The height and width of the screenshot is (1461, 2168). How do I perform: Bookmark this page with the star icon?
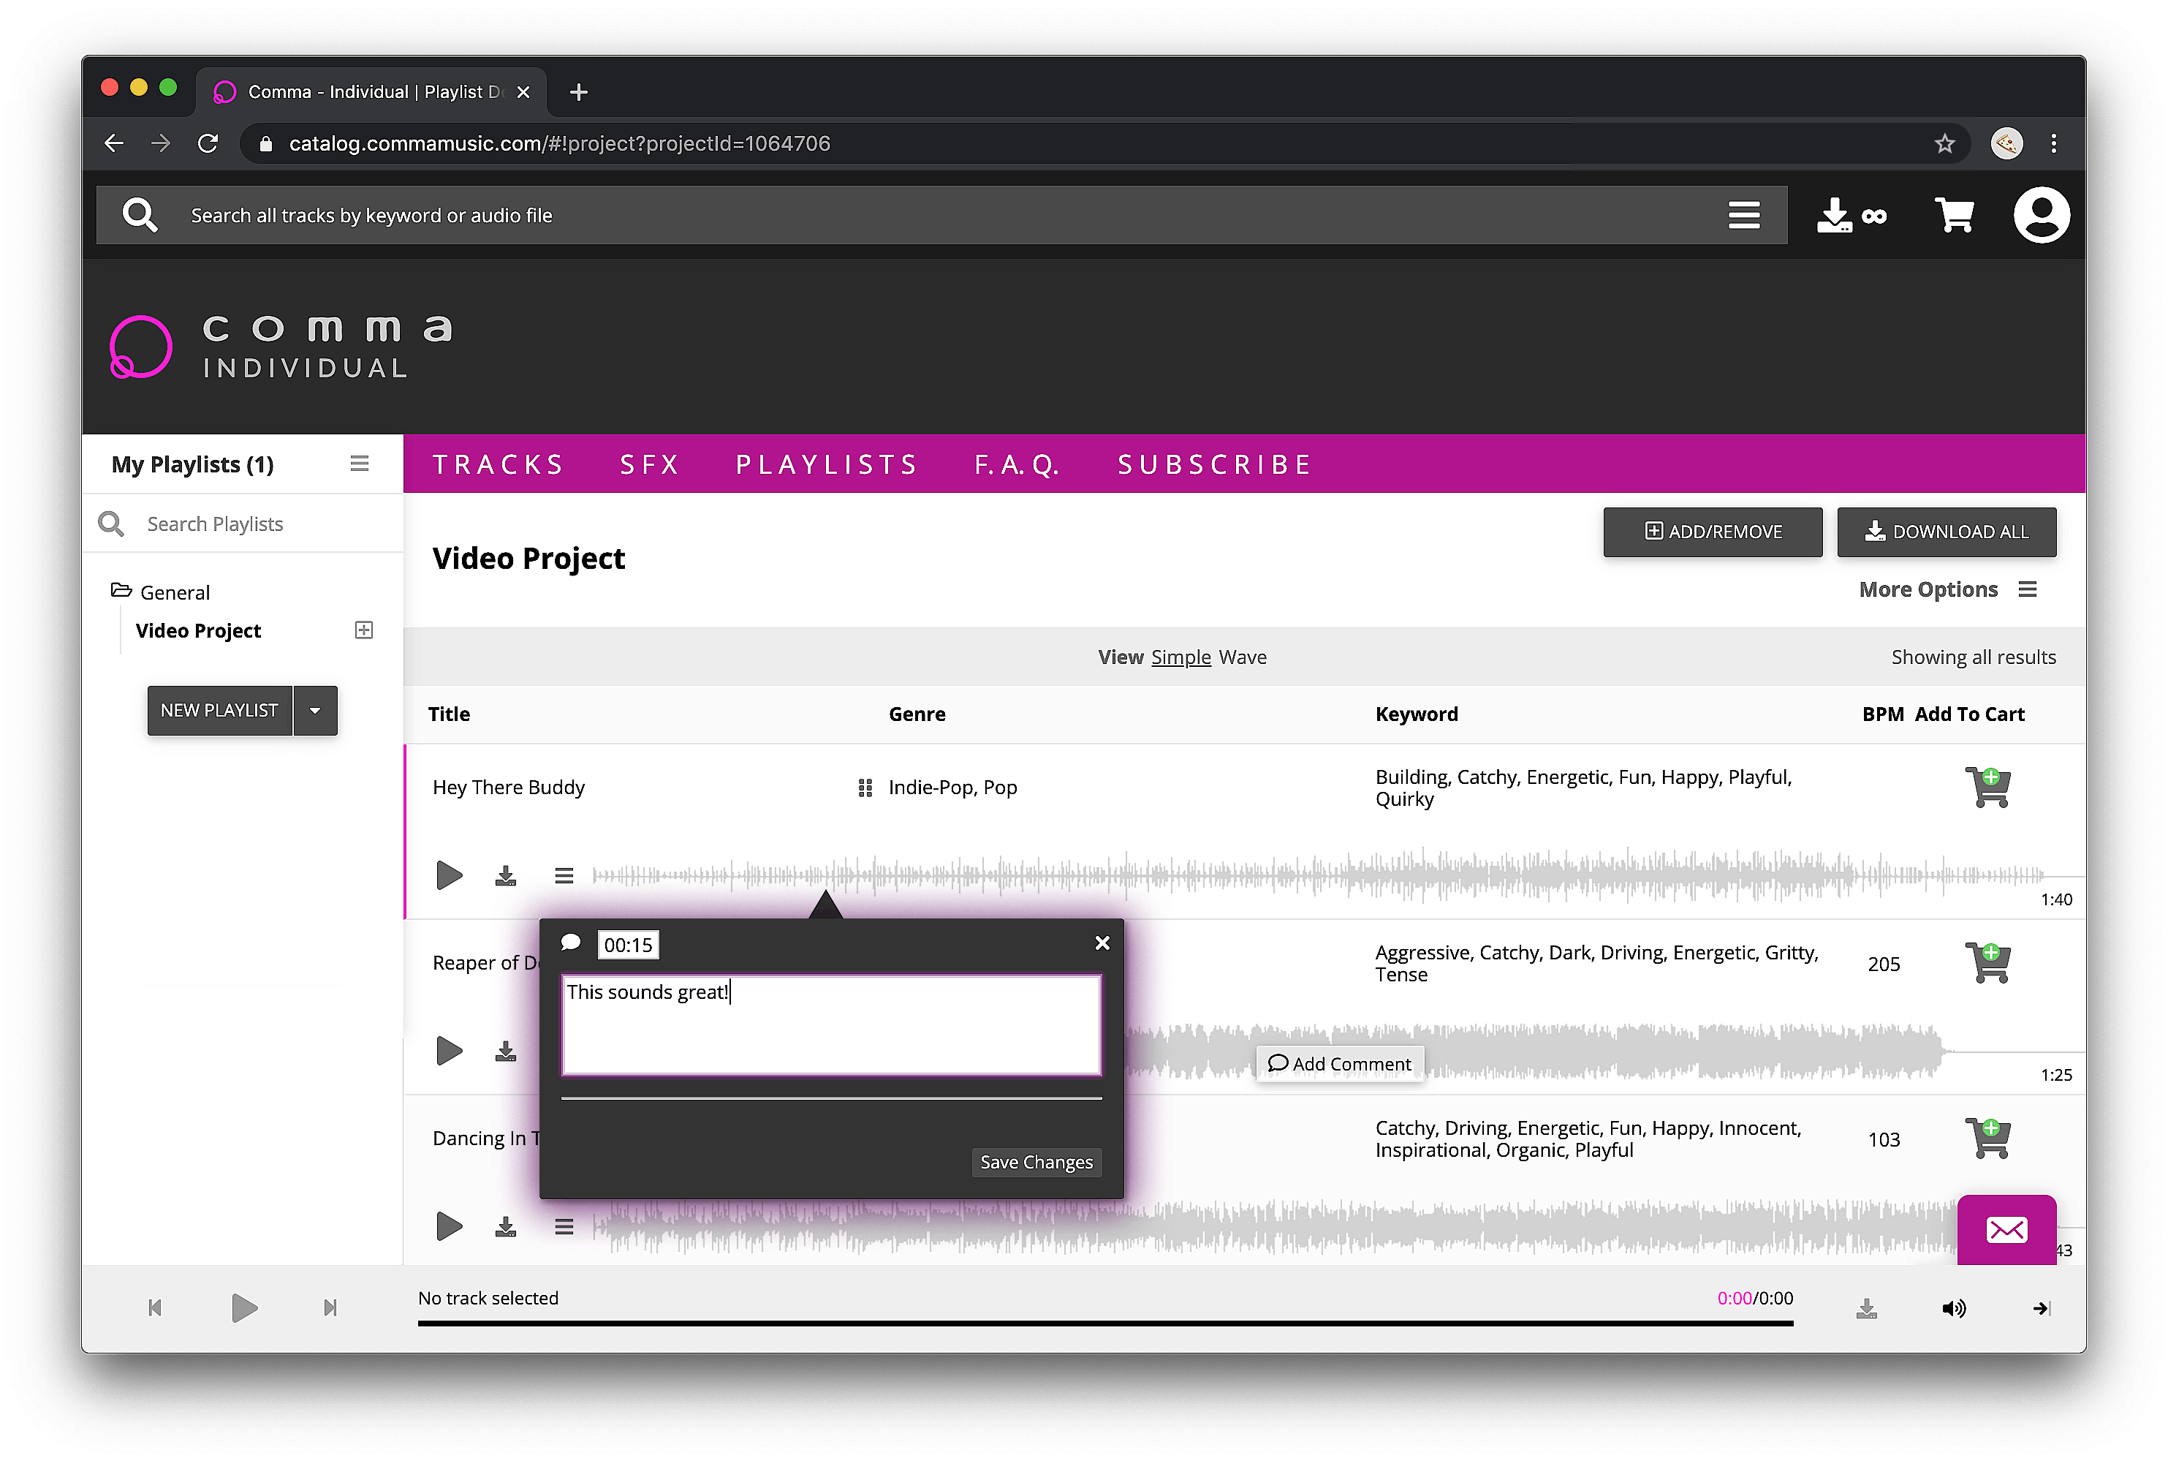1943,143
